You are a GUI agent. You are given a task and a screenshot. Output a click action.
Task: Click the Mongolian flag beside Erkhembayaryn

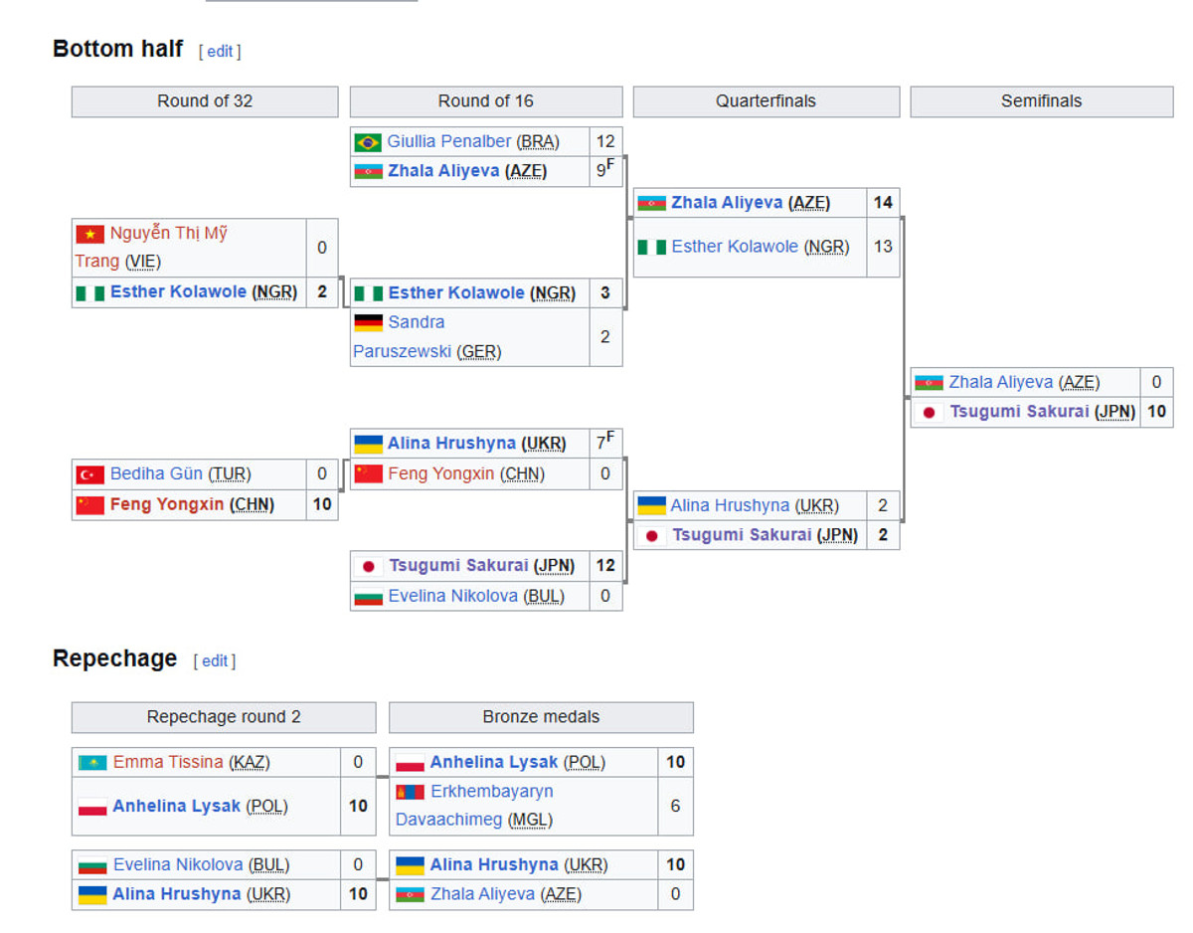click(410, 792)
